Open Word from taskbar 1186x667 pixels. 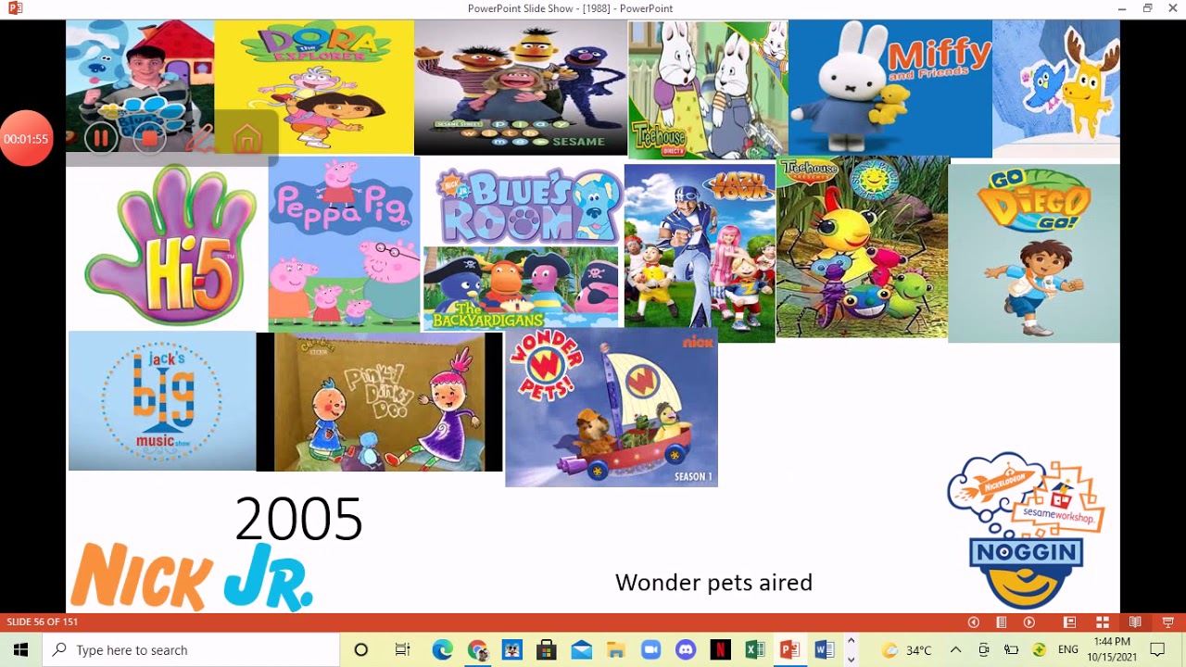pos(825,650)
